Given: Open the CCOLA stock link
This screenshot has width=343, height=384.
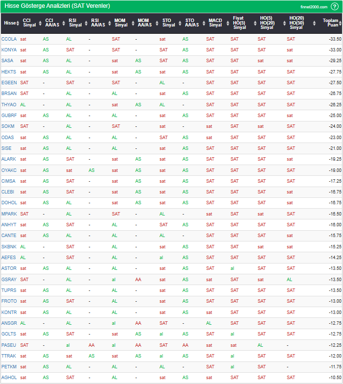Looking at the screenshot, I should (x=9, y=39).
